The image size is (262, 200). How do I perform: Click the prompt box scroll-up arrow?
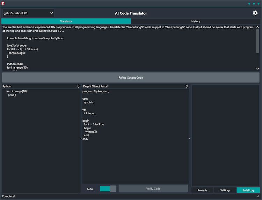(x=258, y=27)
